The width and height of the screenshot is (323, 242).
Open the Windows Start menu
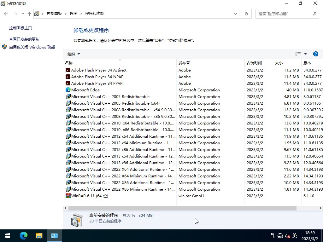coord(8,235)
